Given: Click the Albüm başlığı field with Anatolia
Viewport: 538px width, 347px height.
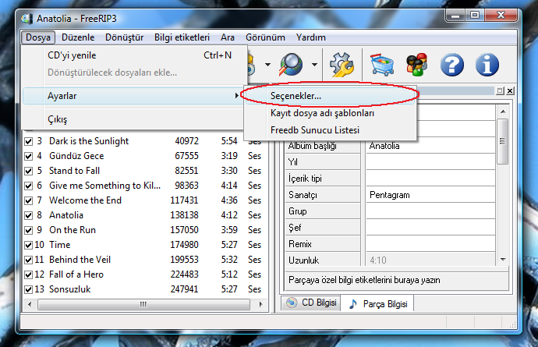Looking at the screenshot, I should [430, 146].
